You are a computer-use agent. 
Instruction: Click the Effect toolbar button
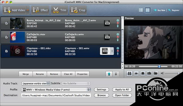tap(40, 10)
